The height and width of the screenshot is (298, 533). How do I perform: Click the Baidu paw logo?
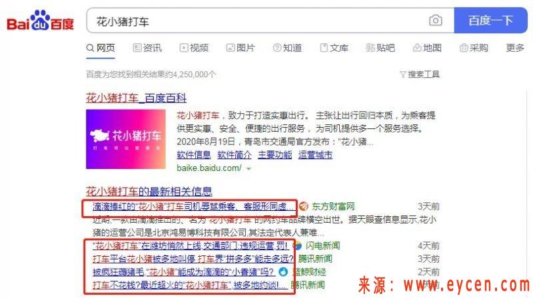(40, 21)
